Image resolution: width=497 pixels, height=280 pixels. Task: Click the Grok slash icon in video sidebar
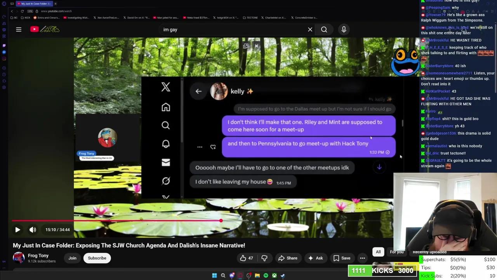pos(166,181)
